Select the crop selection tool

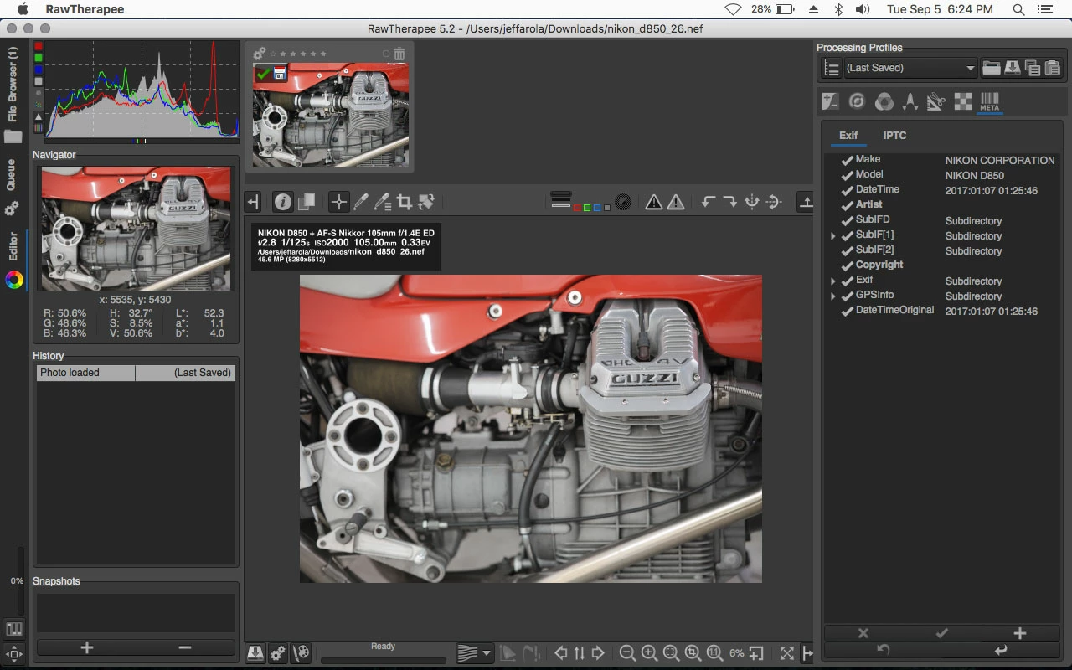tap(405, 202)
